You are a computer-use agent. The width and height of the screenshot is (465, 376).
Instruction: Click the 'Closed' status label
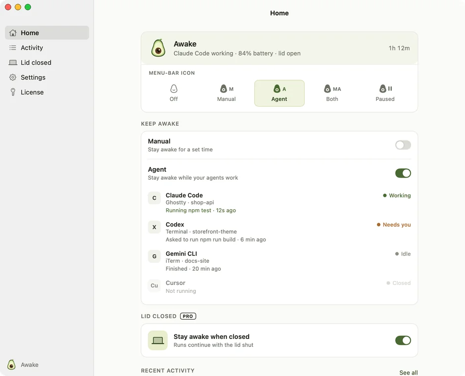coord(402,283)
